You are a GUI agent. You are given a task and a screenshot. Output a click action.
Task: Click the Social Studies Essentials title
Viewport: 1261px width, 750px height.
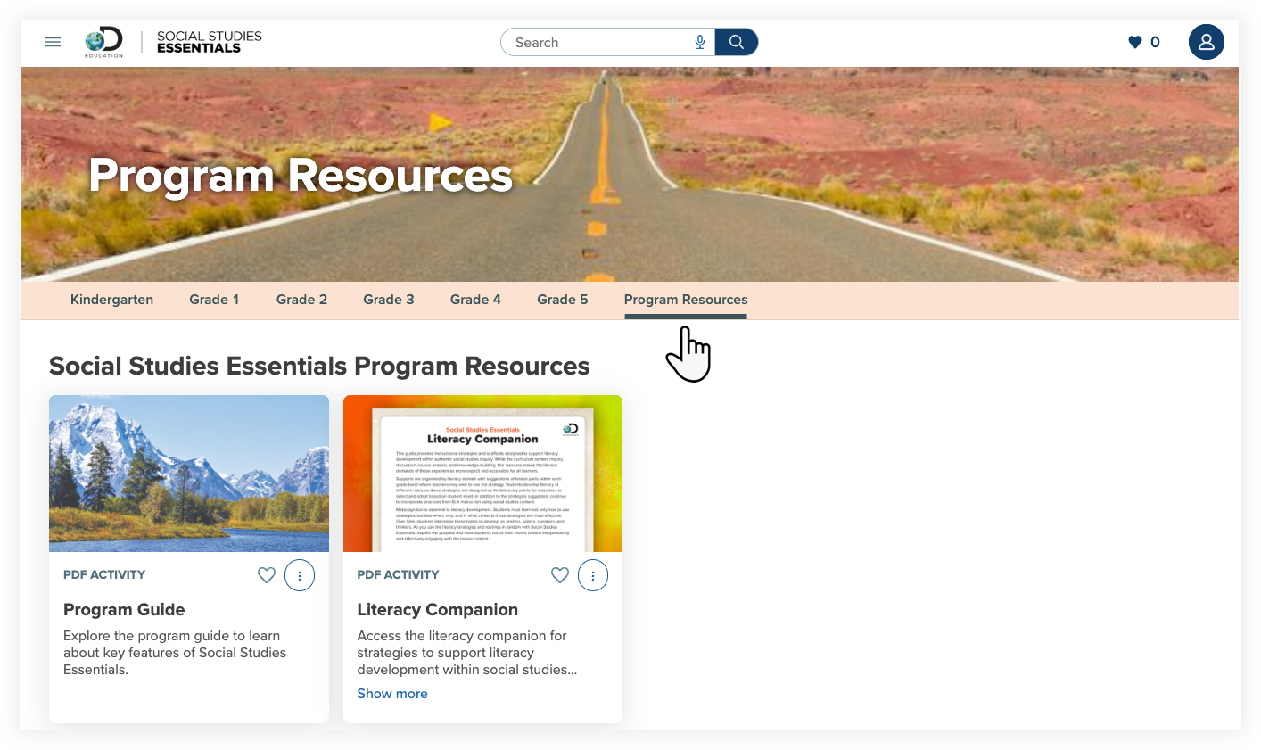pos(210,42)
